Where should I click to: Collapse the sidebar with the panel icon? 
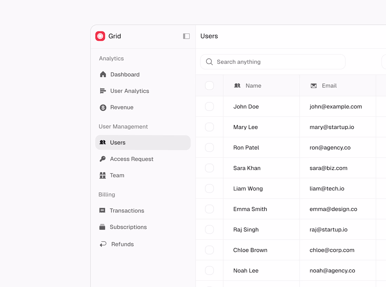(186, 36)
